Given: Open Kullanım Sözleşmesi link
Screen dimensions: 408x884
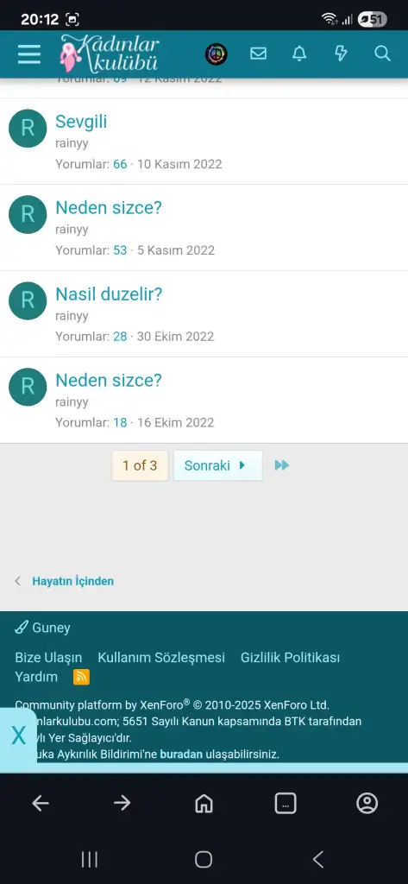Looking at the screenshot, I should [161, 657].
